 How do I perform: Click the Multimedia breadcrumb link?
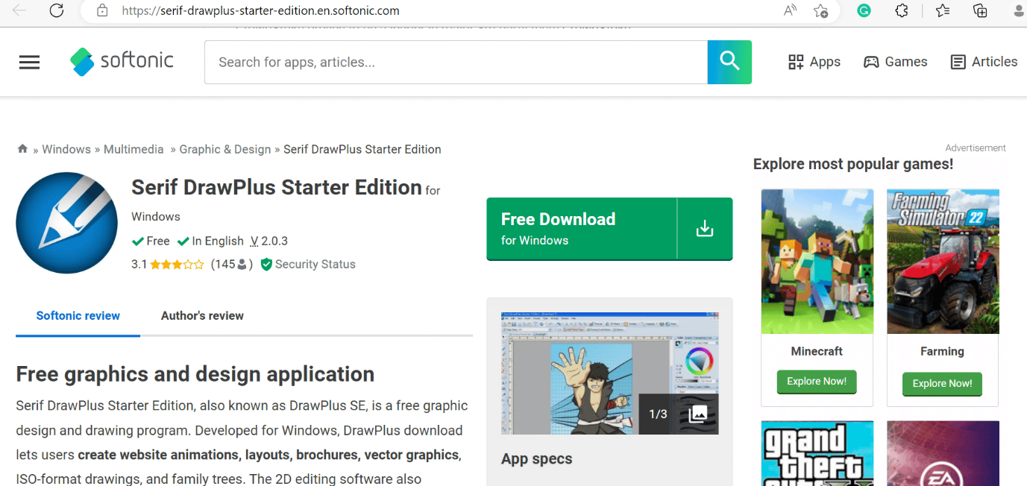tap(134, 149)
